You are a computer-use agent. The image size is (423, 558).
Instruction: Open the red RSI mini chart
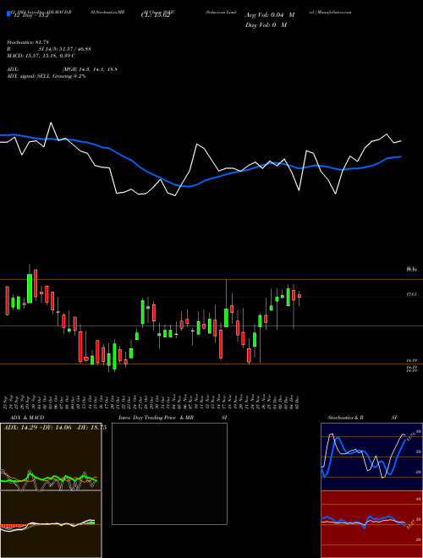371,524
